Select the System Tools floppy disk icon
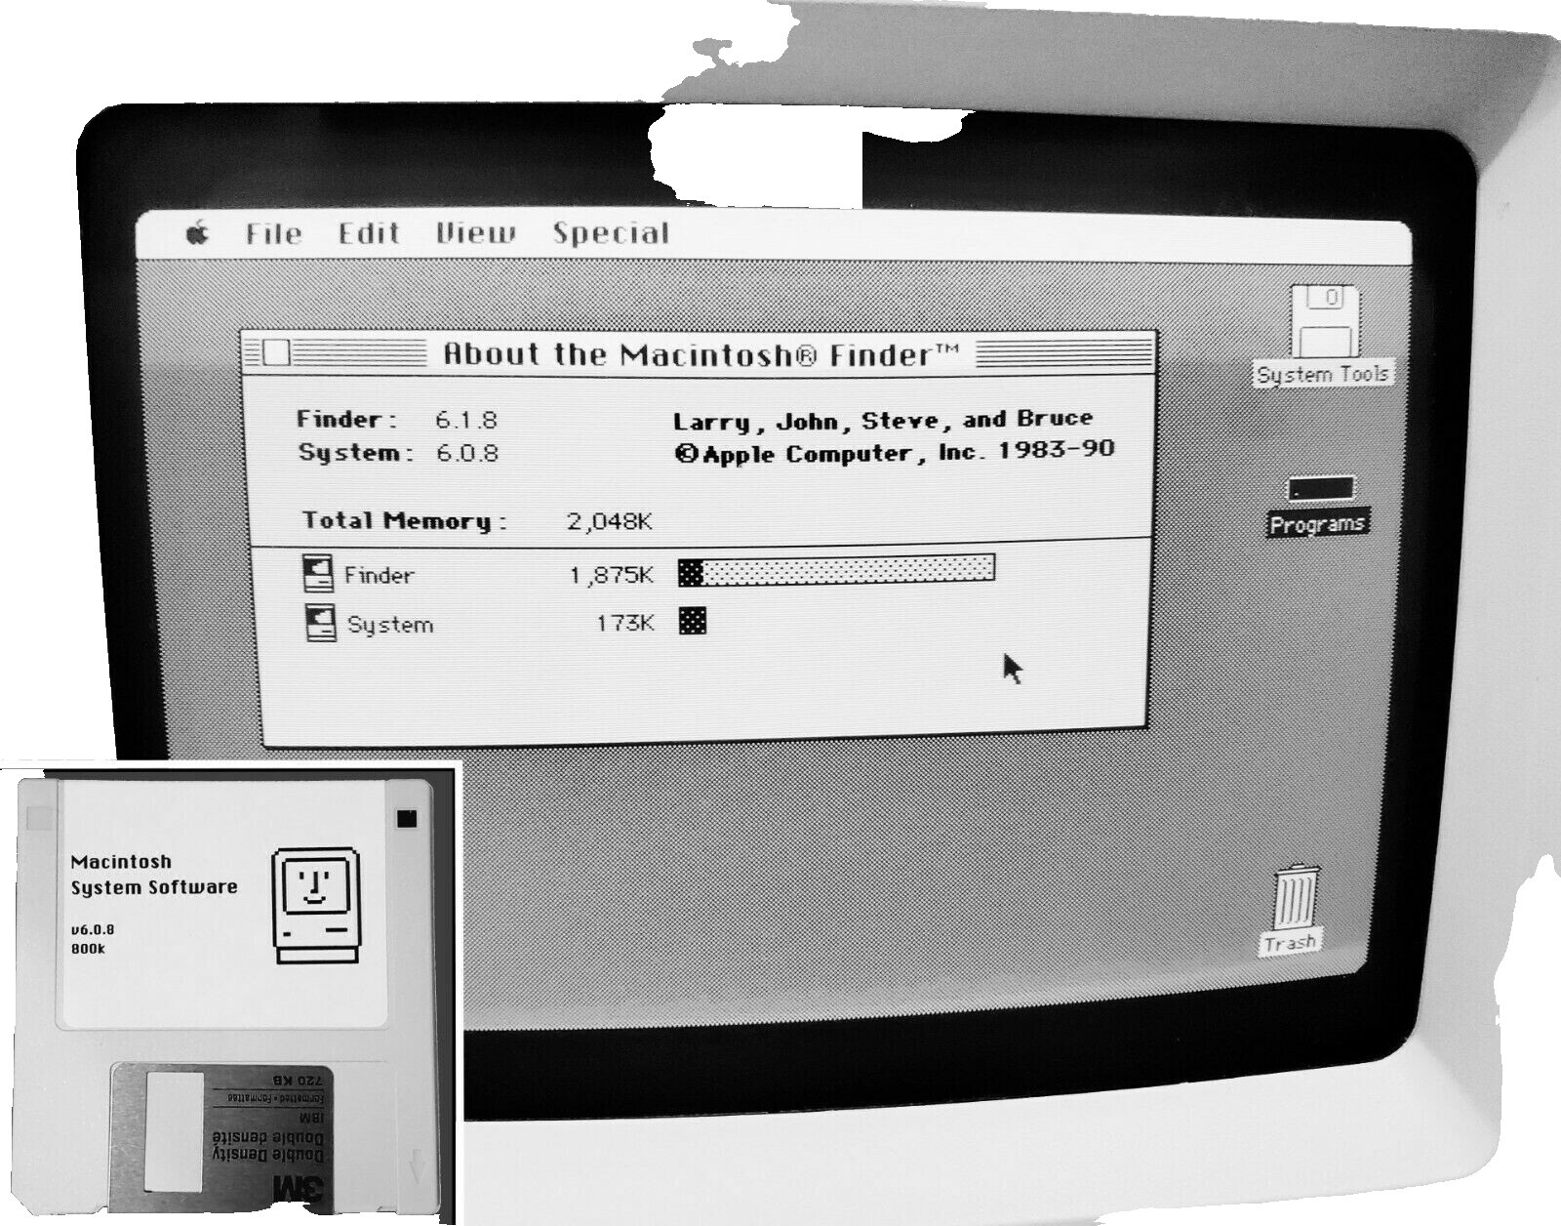The height and width of the screenshot is (1226, 1561). tap(1325, 321)
